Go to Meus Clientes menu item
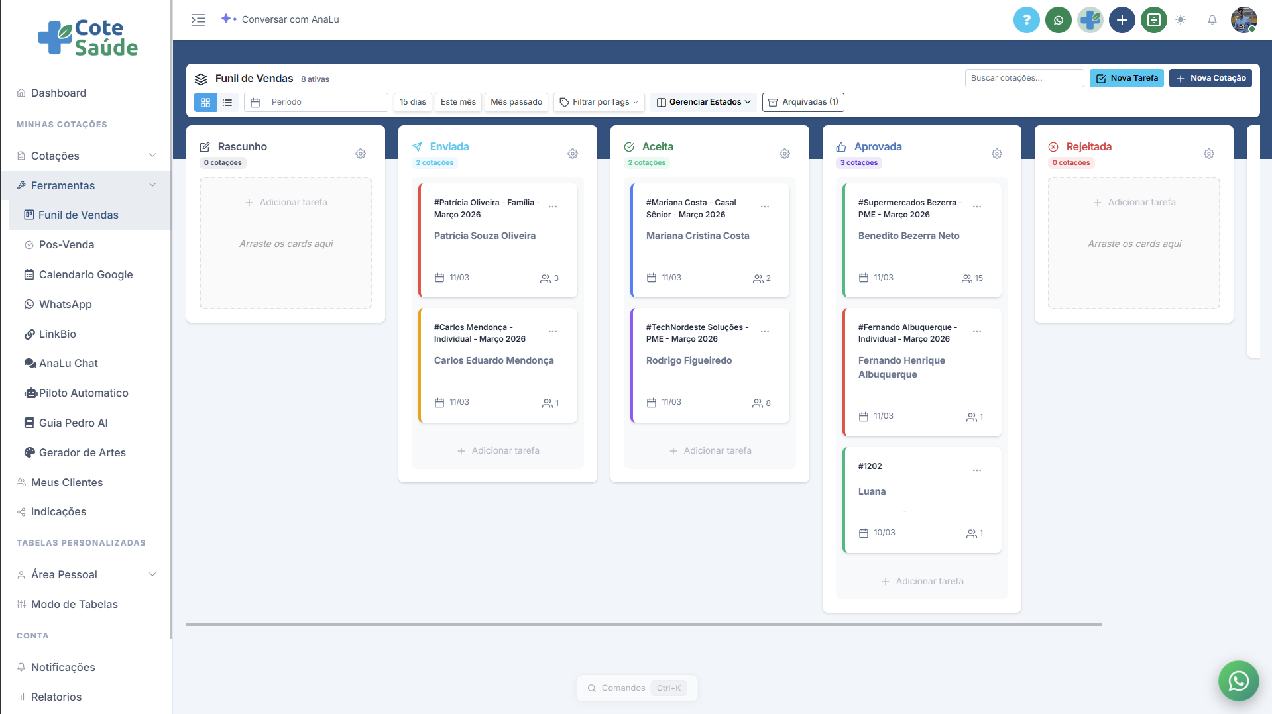 click(x=67, y=482)
